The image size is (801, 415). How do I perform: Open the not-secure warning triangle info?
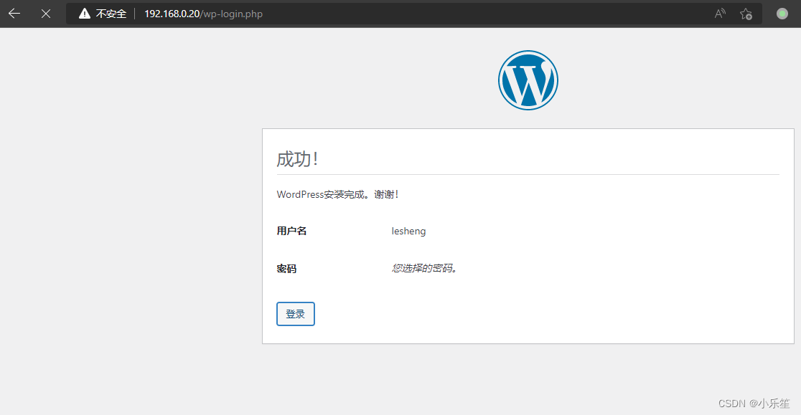84,14
